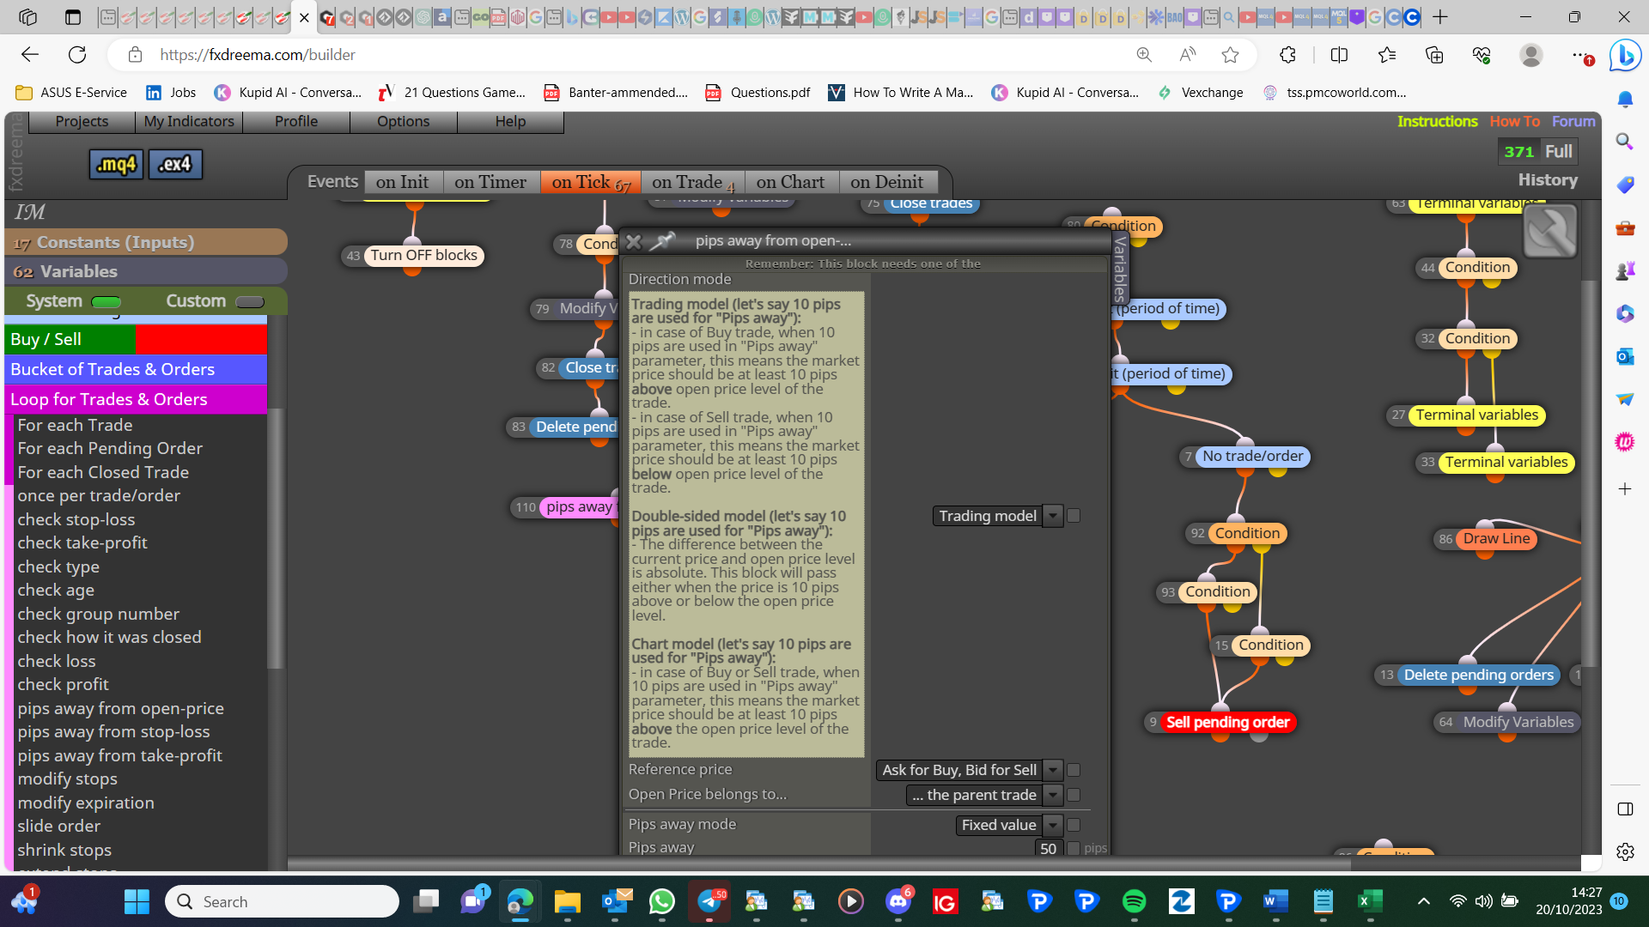Open the Options menu

point(403,121)
